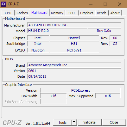Image resolution: width=127 pixels, height=127 pixels.
Task: Click the Model field H81M-D R2.0
Action: click(x=57, y=31)
